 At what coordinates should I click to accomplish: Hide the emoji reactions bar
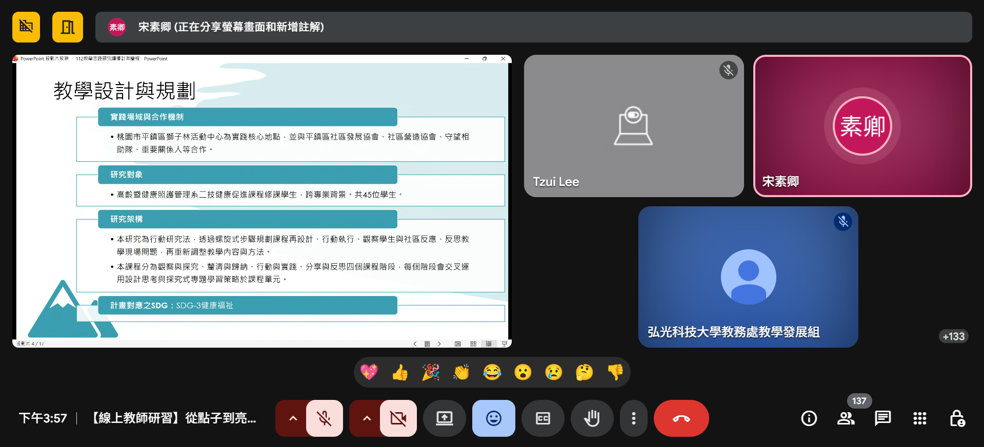pos(493,418)
